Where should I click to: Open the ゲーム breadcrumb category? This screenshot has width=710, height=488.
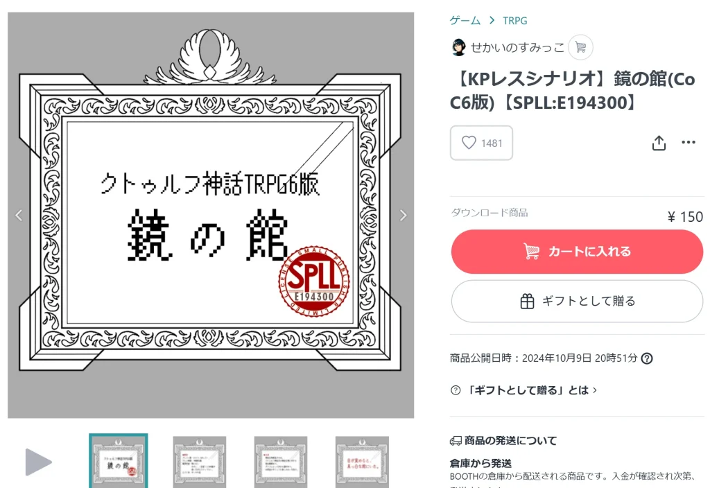(x=465, y=20)
